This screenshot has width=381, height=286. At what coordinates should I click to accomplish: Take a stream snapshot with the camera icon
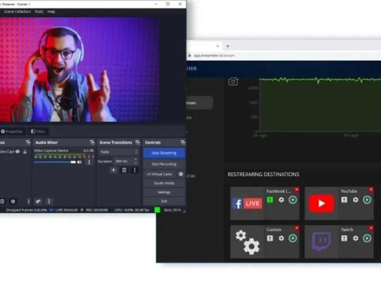click(x=233, y=82)
